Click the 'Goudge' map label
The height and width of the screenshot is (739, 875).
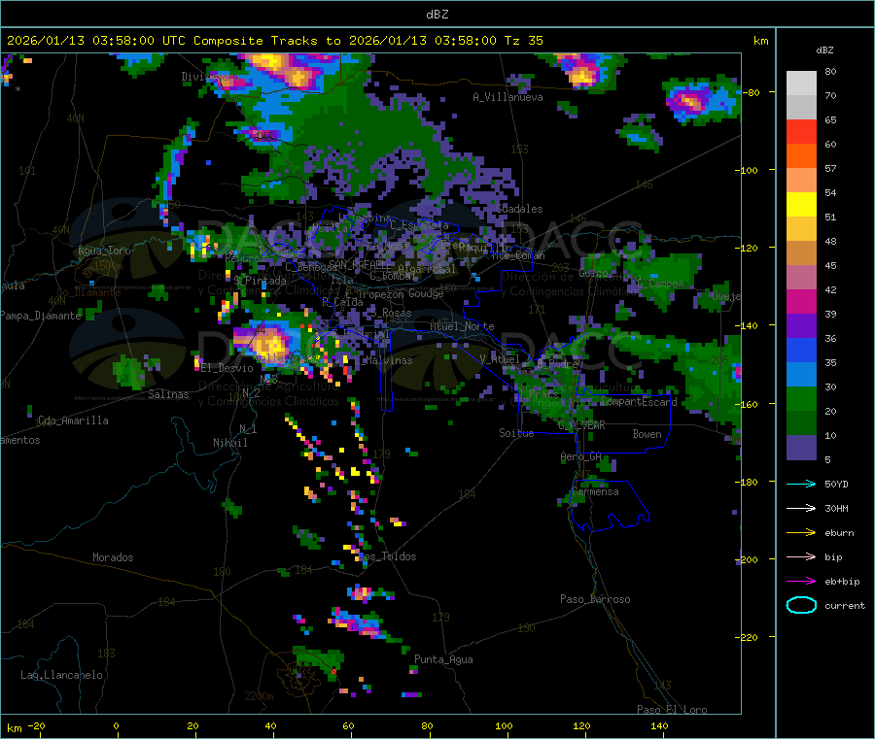(x=426, y=293)
